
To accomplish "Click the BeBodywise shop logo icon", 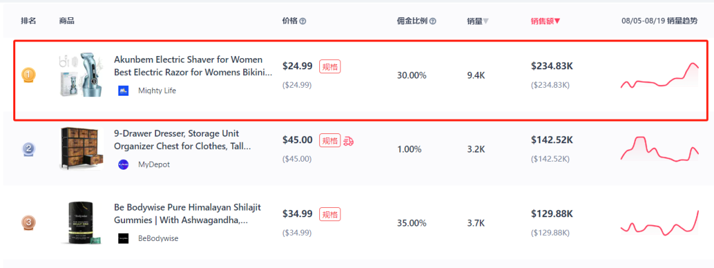I will pyautogui.click(x=124, y=238).
